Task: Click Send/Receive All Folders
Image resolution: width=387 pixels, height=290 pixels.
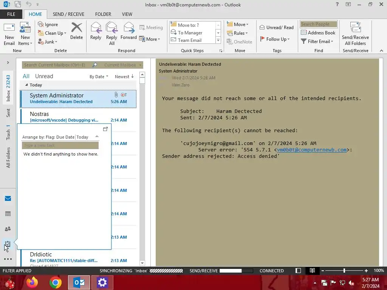Action: pos(355,34)
